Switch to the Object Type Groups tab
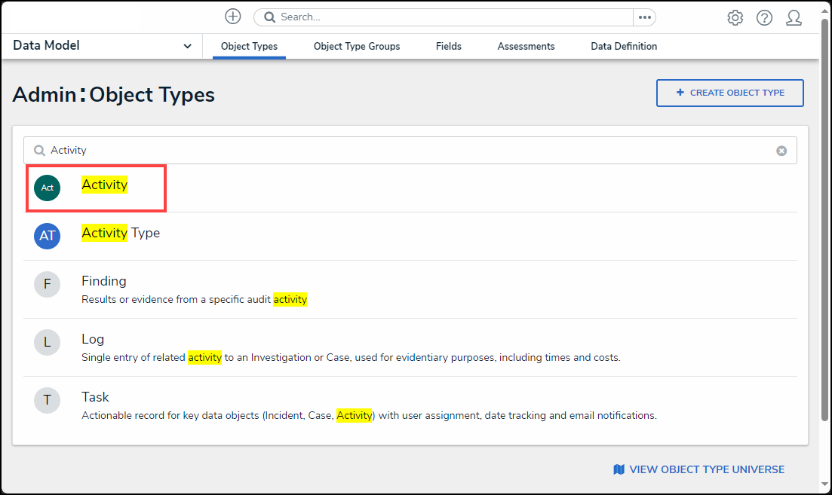This screenshot has width=832, height=495. [x=357, y=47]
